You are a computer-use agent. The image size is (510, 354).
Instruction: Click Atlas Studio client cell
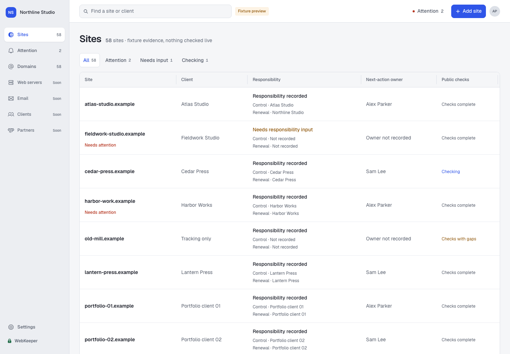tap(195, 104)
